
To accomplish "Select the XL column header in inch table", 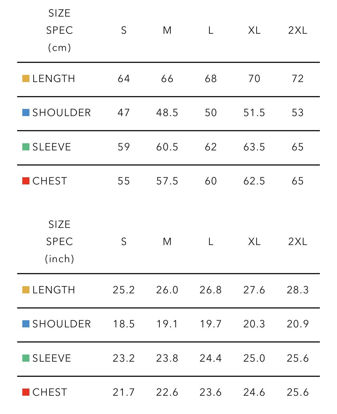I will [x=254, y=242].
